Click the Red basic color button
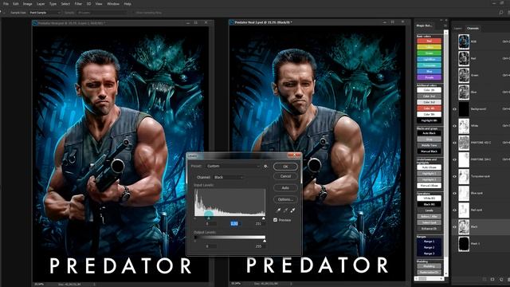The height and width of the screenshot is (287, 510). [x=429, y=41]
